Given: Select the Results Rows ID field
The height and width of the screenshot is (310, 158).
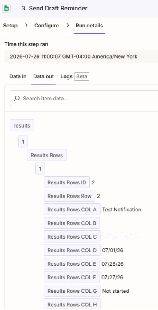Looking at the screenshot, I should click(67, 182).
